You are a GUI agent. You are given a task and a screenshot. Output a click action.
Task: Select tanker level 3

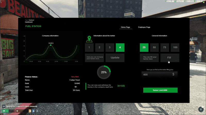click(x=110, y=47)
